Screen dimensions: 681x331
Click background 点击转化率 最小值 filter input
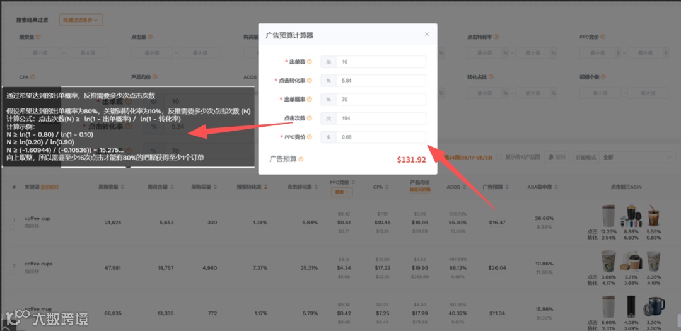484,53
